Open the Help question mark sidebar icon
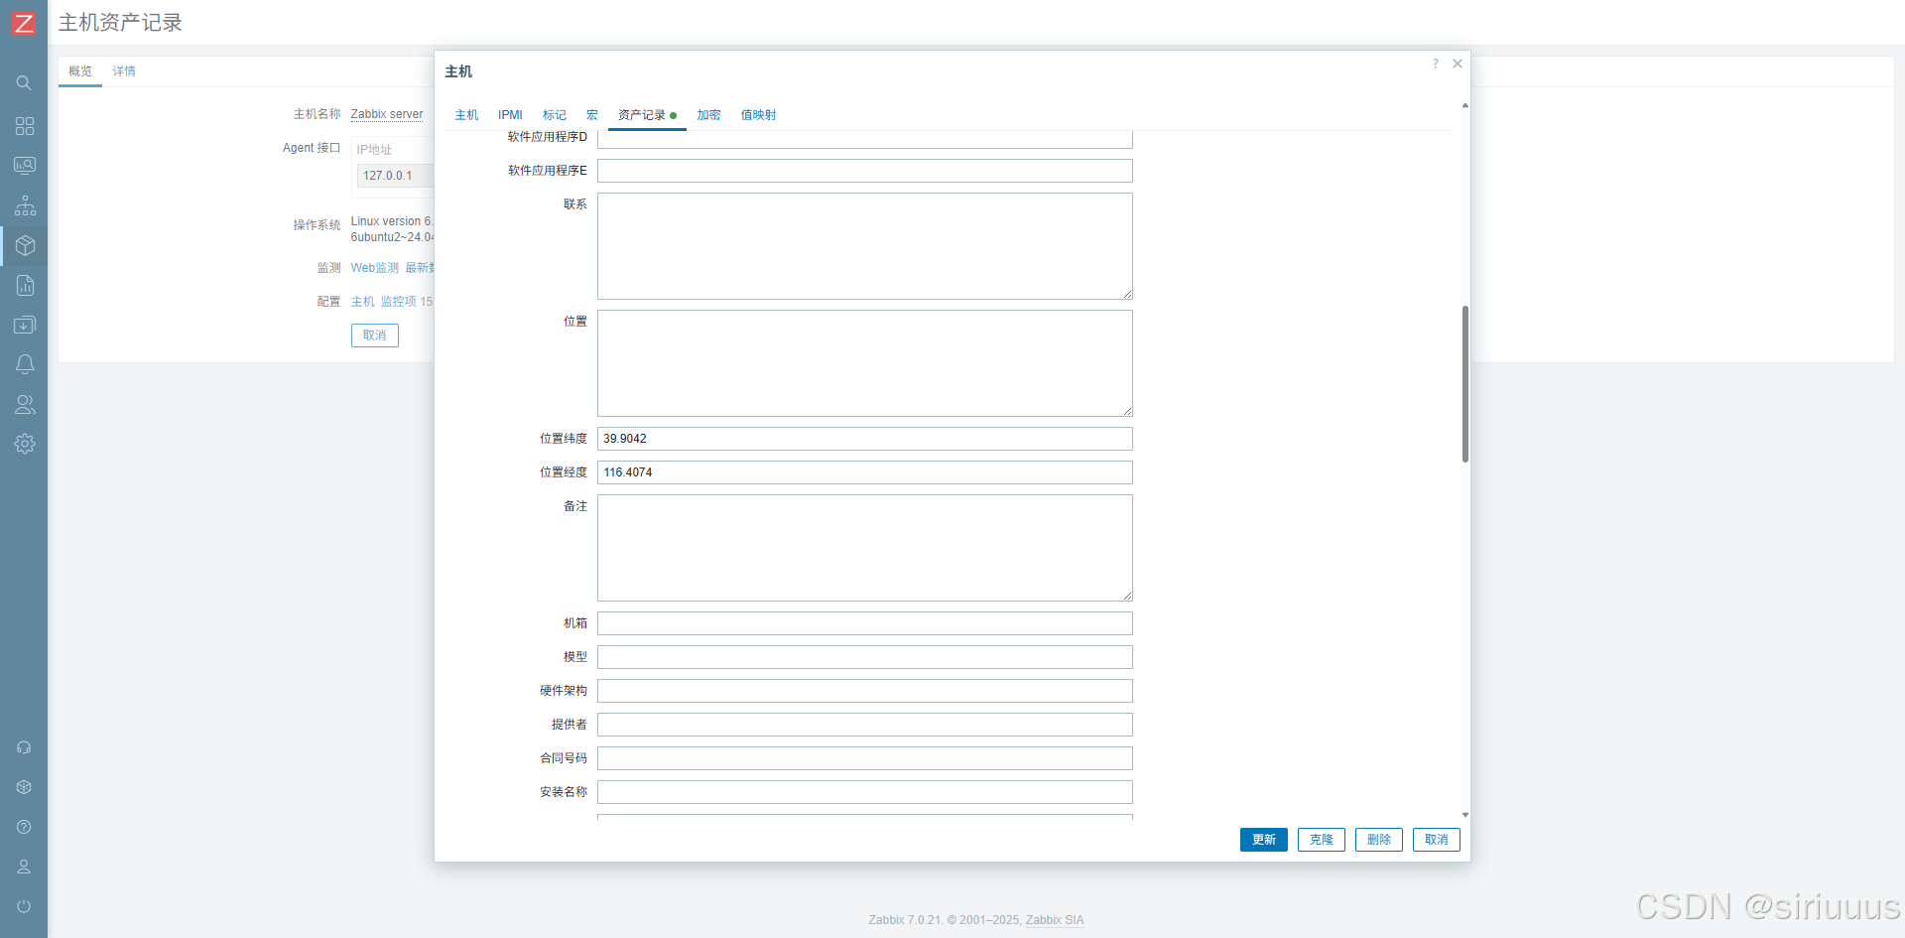The width and height of the screenshot is (1905, 938). tap(24, 827)
